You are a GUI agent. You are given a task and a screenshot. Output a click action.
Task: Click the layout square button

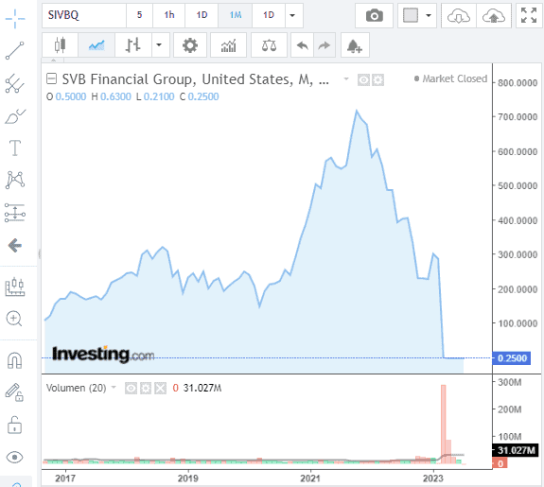coord(411,16)
